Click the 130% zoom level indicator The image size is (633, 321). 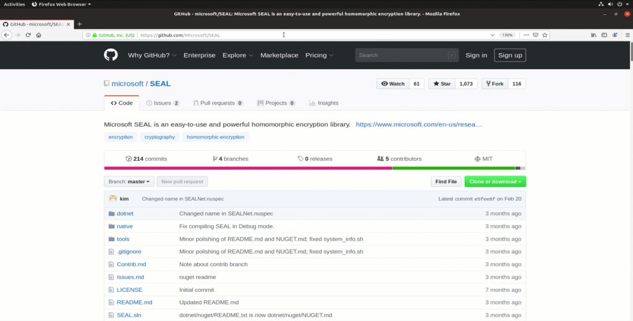pyautogui.click(x=507, y=35)
